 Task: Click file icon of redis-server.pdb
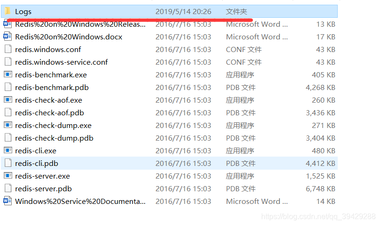click(x=8, y=188)
